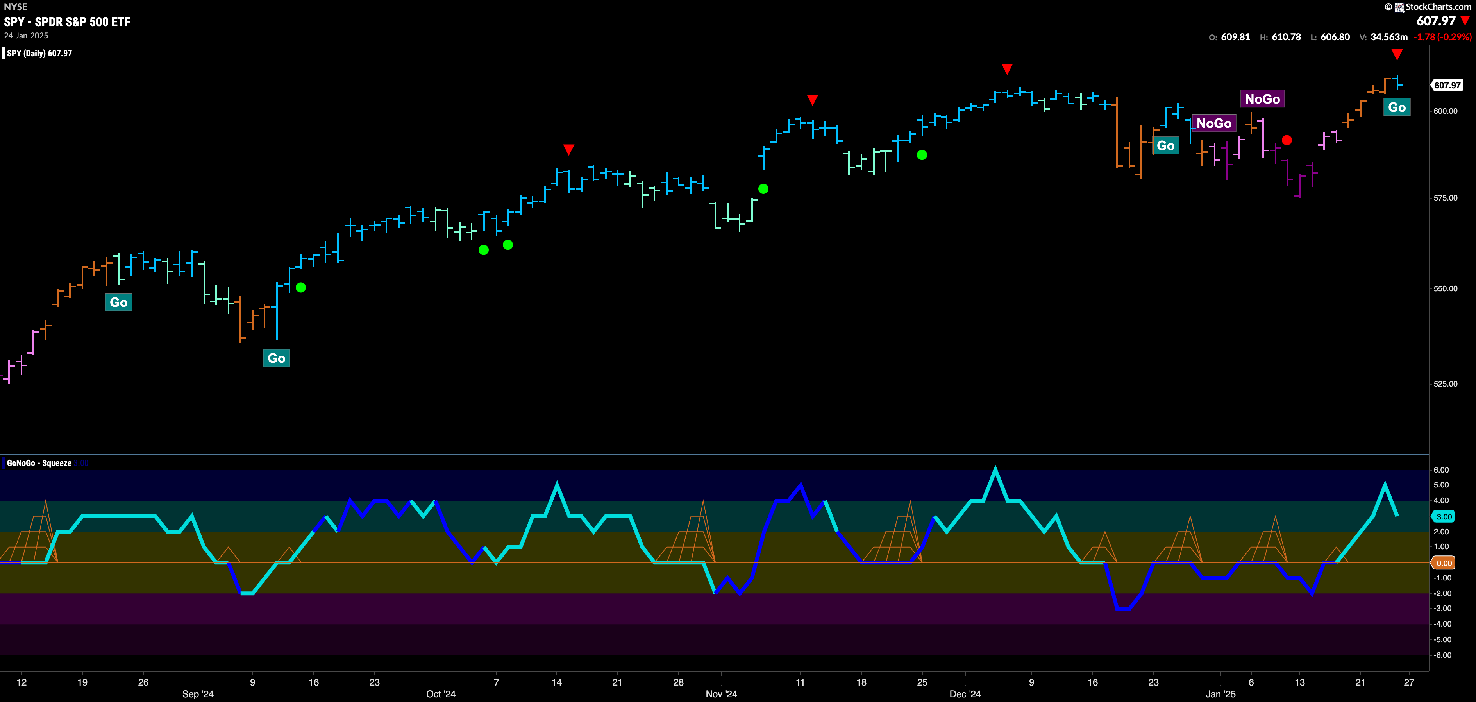
Task: Click the 12 date label on the time axis
Action: [22, 682]
